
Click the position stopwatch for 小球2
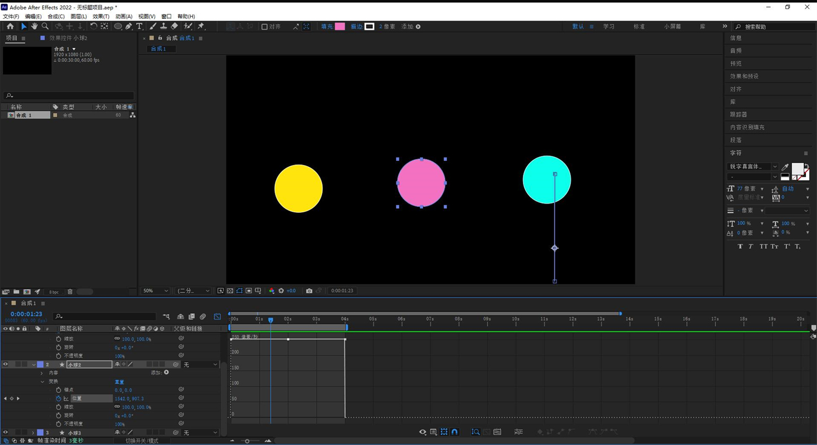(58, 398)
